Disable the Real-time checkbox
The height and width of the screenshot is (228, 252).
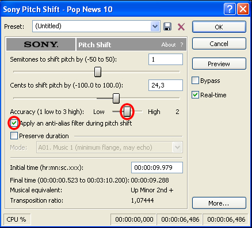195,95
